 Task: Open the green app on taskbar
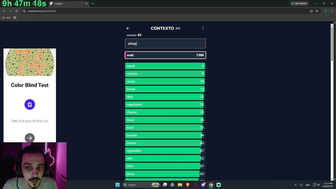pos(218,185)
